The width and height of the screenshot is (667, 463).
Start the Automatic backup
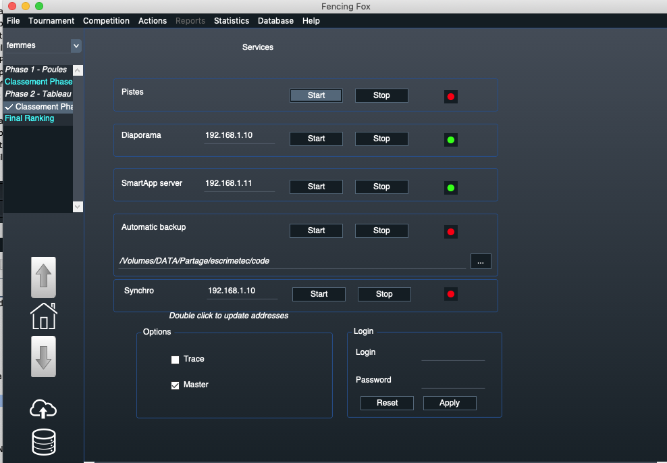coord(316,230)
